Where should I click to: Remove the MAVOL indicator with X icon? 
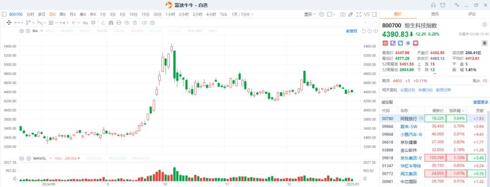tap(28, 158)
